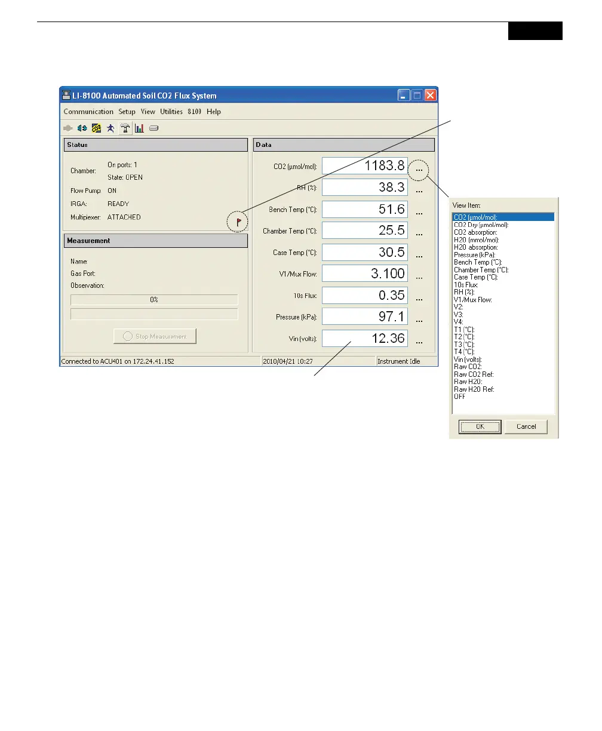Click the ellipsis next to 10s Flux value

click(419, 299)
